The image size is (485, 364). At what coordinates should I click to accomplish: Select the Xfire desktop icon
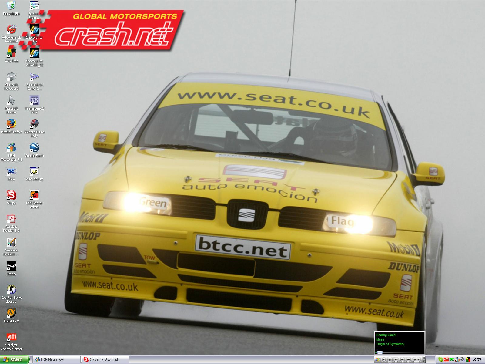pyautogui.click(x=11, y=174)
